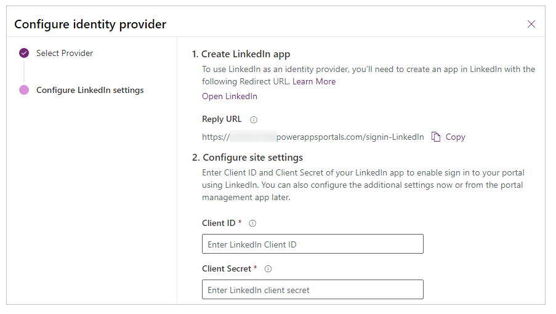
Task: Click the copy icon beside the Reply URL
Action: [435, 137]
